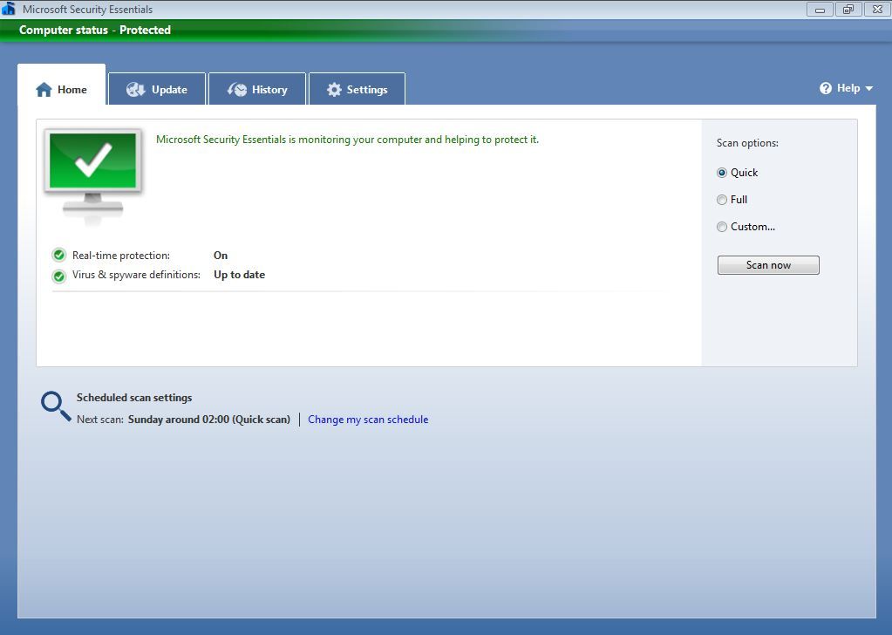Expand the Help dropdown arrow
Viewport: 892px width, 635px height.
pyautogui.click(x=868, y=89)
